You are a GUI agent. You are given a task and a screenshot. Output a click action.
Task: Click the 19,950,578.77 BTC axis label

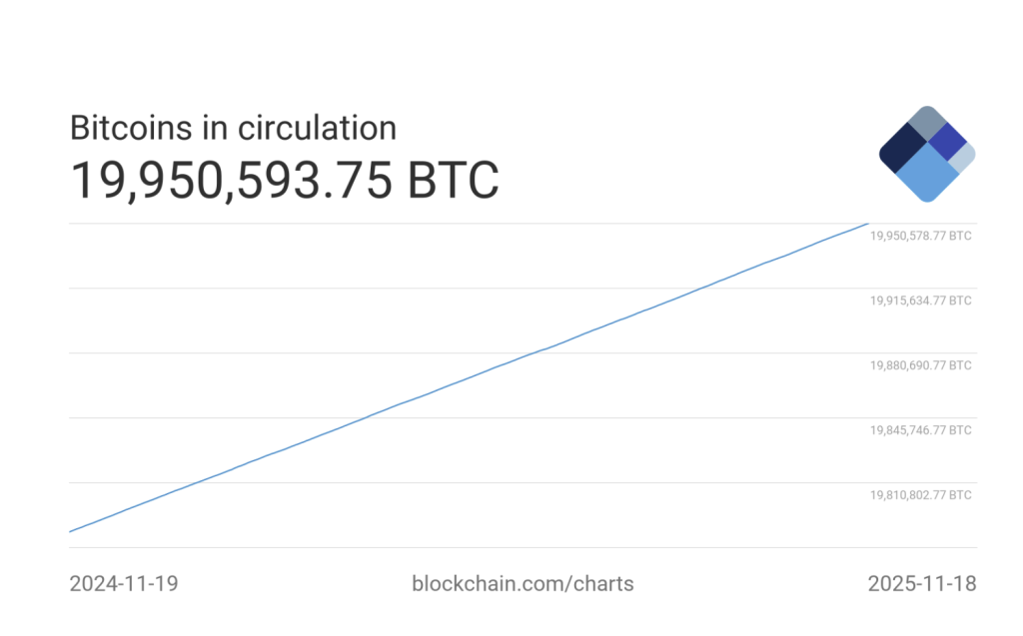tap(920, 237)
